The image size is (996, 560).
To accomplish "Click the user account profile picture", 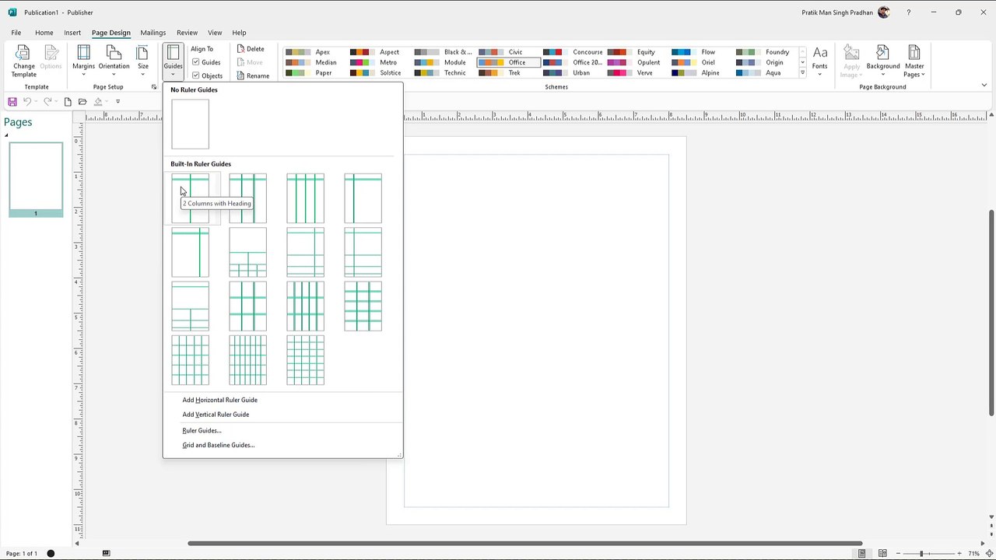I will click(883, 12).
